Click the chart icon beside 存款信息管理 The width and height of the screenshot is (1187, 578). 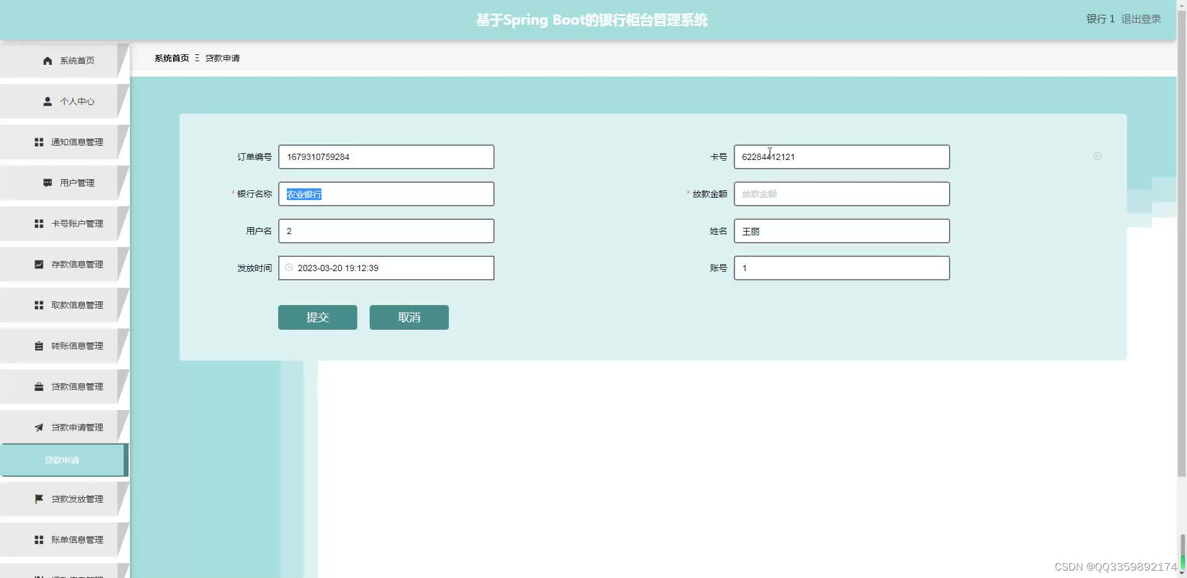[x=39, y=264]
